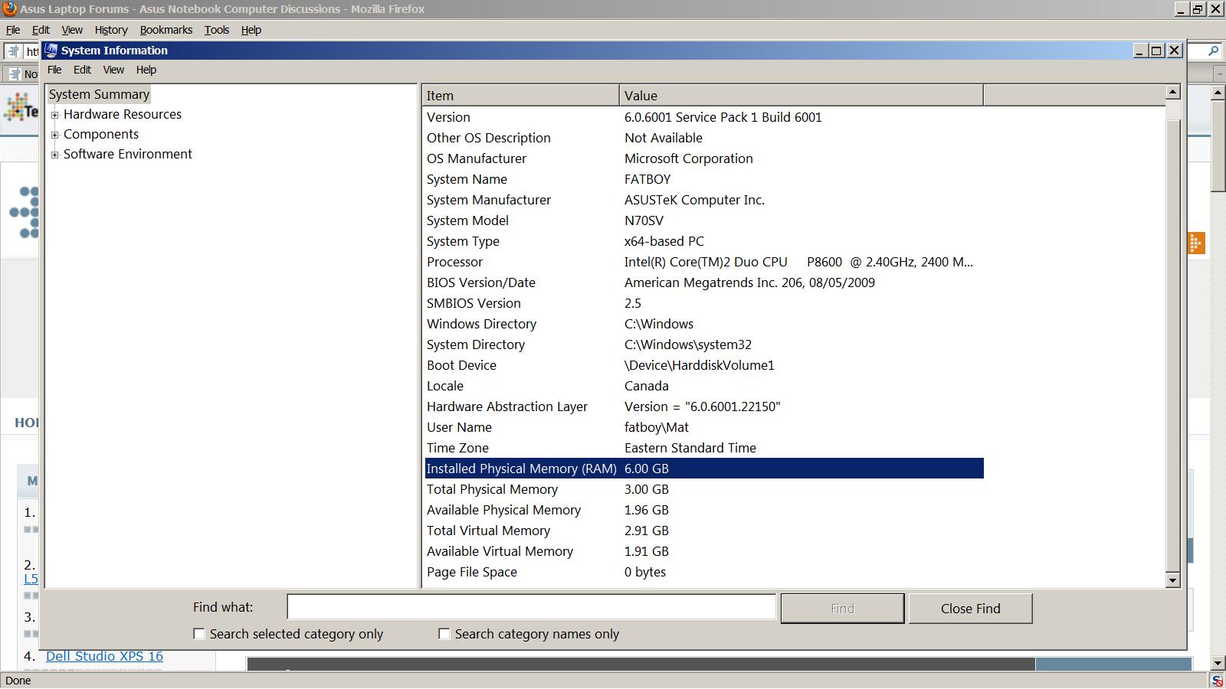The width and height of the screenshot is (1226, 689).
Task: Open Firefox Help menu
Action: pos(251,30)
